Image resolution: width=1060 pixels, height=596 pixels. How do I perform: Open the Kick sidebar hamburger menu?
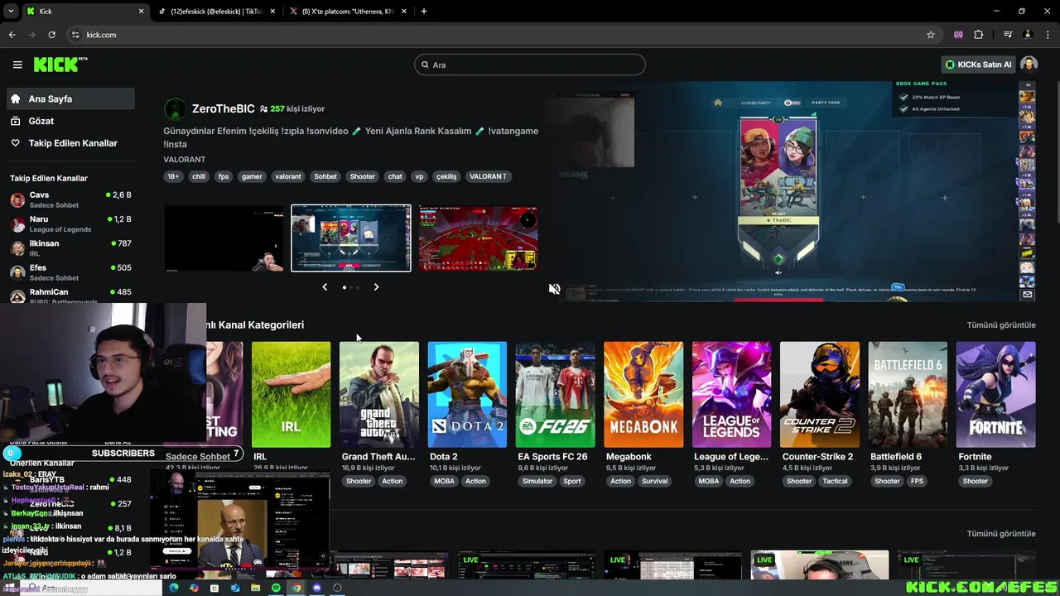pyautogui.click(x=17, y=65)
